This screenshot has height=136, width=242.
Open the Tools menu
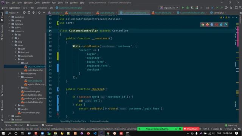coord(60,3)
